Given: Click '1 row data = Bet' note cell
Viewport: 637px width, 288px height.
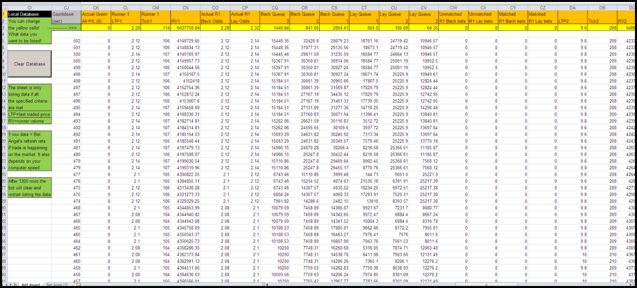Looking at the screenshot, I should (30, 134).
